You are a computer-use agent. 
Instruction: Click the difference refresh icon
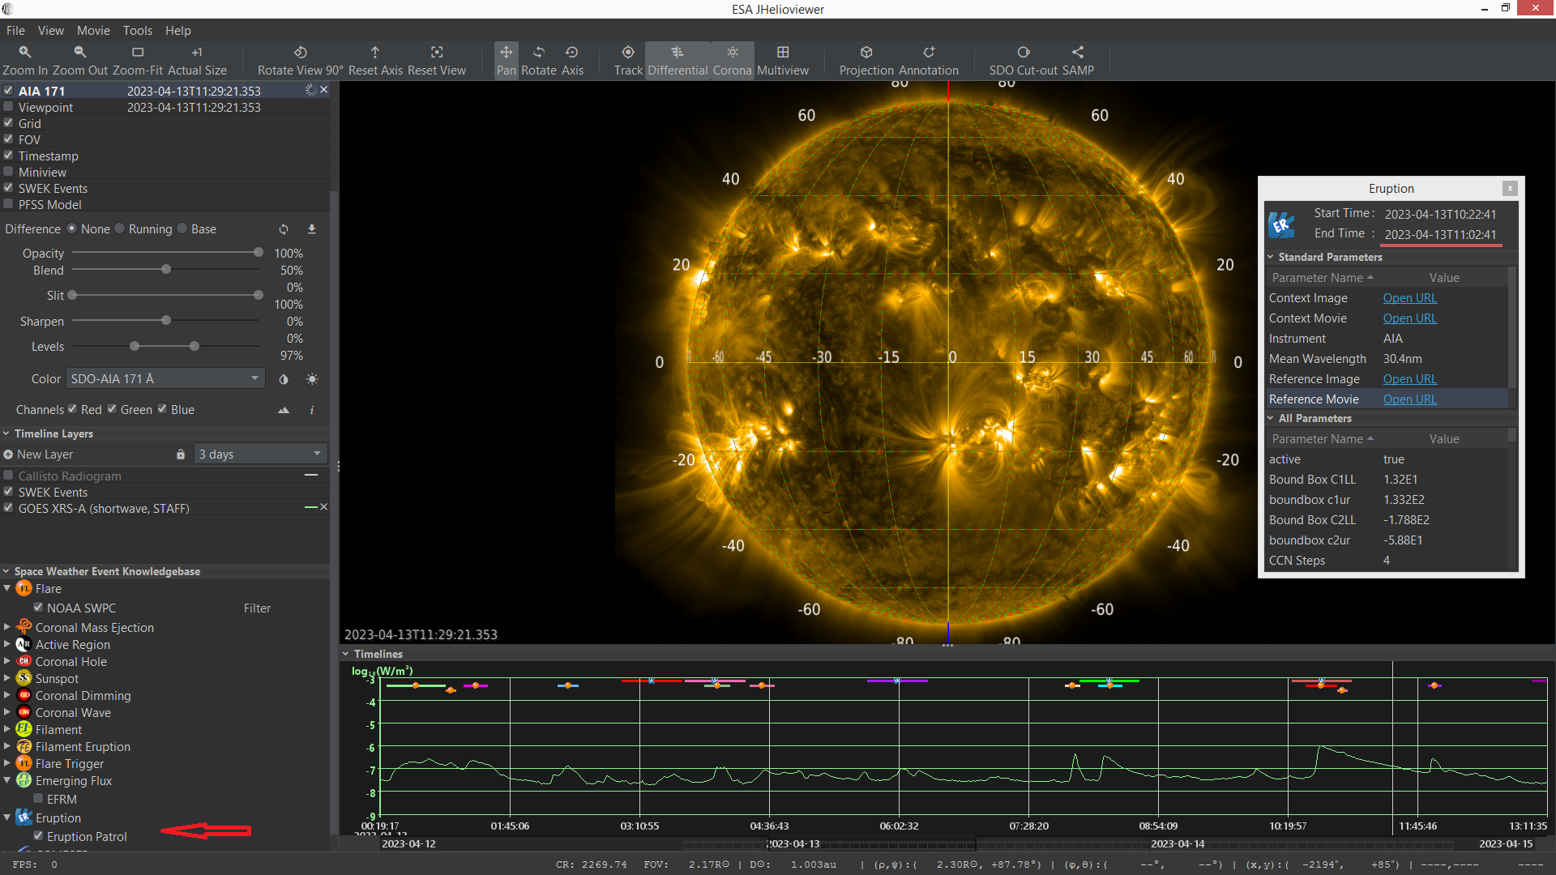pos(284,229)
